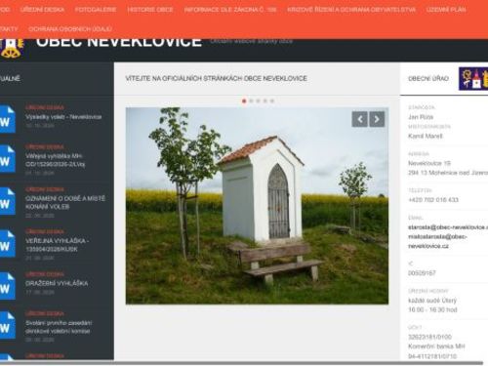The height and width of the screenshot is (366, 488).
Task: Open Krizové řízení a ochrana obyvatelstva menu
Action: [x=351, y=10]
